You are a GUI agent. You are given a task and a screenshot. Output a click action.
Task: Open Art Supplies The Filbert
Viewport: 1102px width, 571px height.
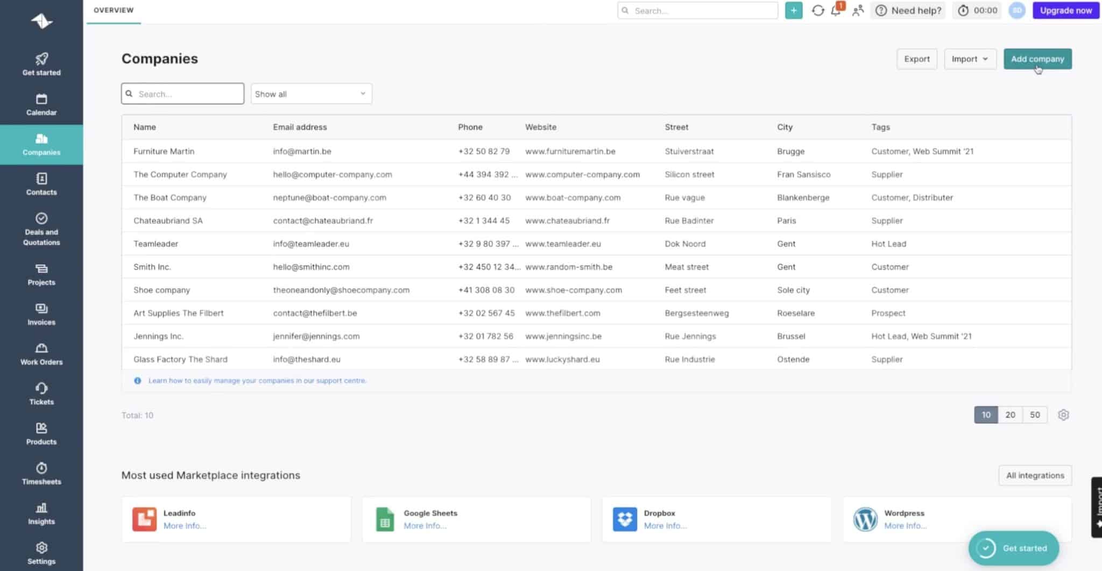596,313
